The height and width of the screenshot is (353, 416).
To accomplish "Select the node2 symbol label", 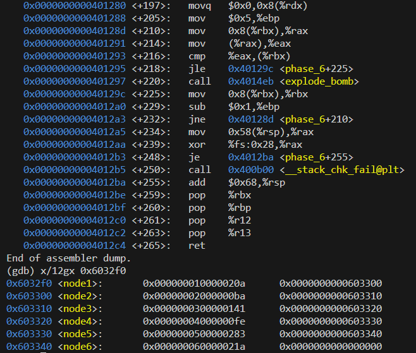I will [x=77, y=296].
